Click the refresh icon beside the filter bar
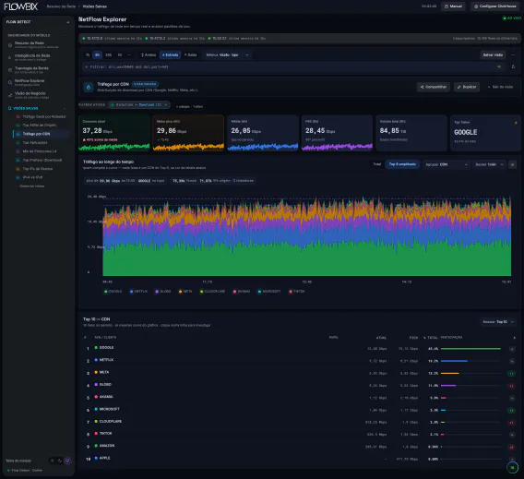This screenshot has width=524, height=479. coord(513,66)
